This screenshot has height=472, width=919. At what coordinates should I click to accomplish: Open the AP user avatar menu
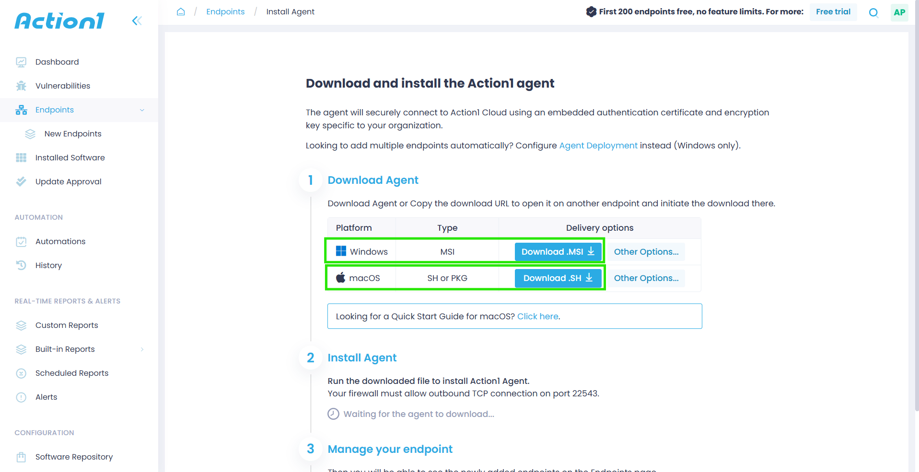899,12
